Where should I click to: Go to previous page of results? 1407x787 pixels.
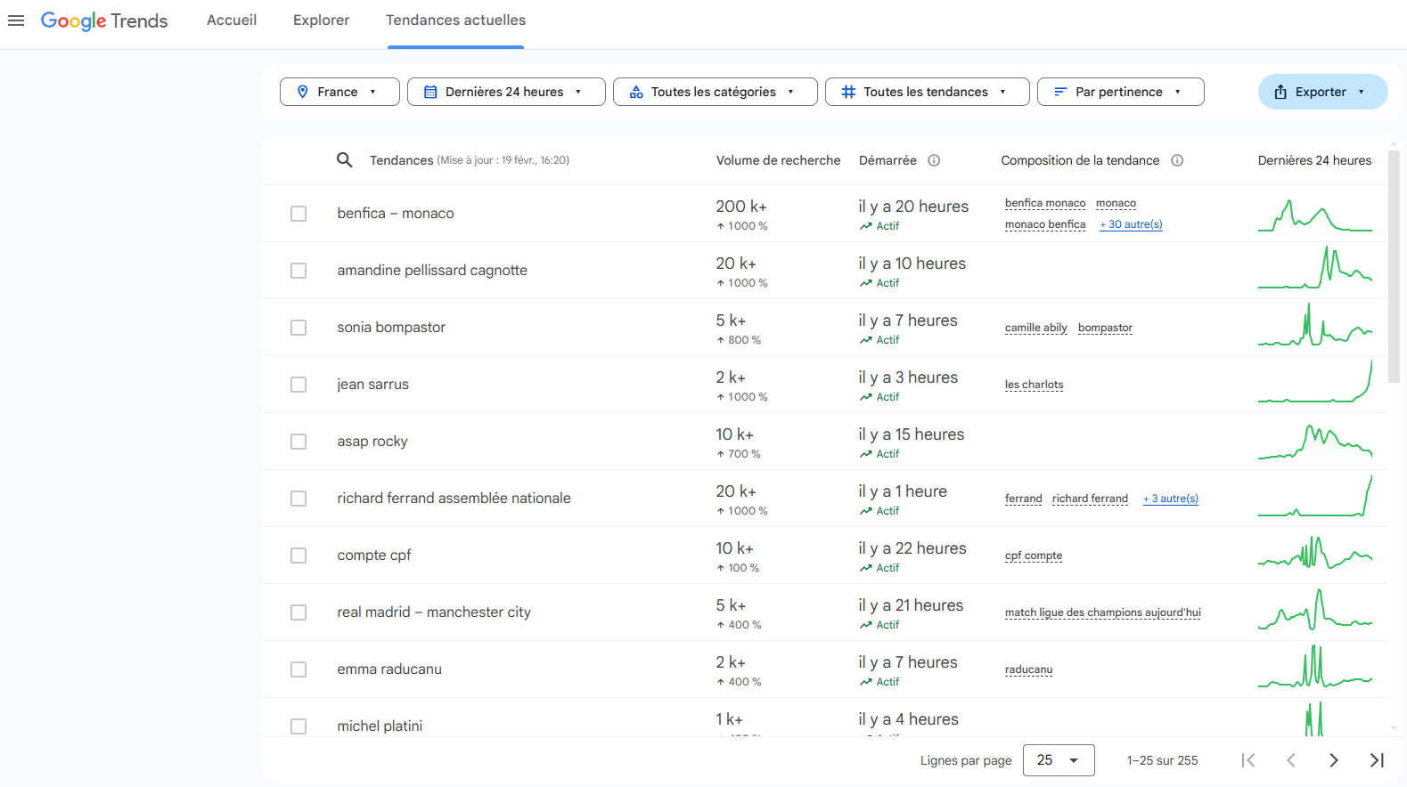[1291, 760]
